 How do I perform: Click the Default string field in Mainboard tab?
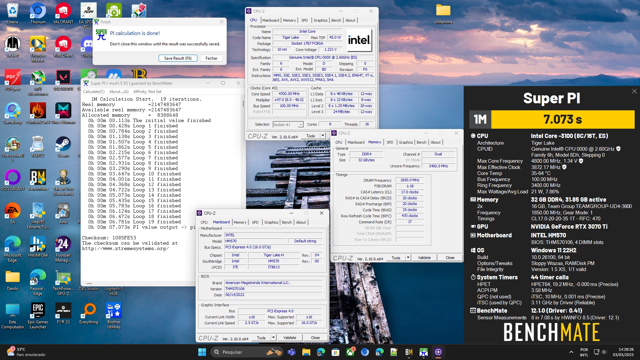(x=305, y=241)
